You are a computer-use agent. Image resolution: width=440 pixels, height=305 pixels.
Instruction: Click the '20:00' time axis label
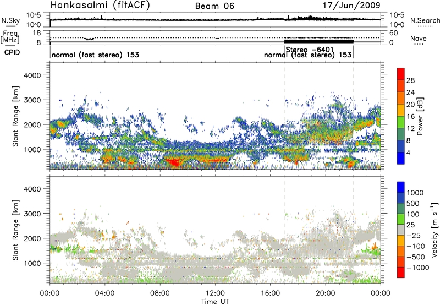point(326,293)
